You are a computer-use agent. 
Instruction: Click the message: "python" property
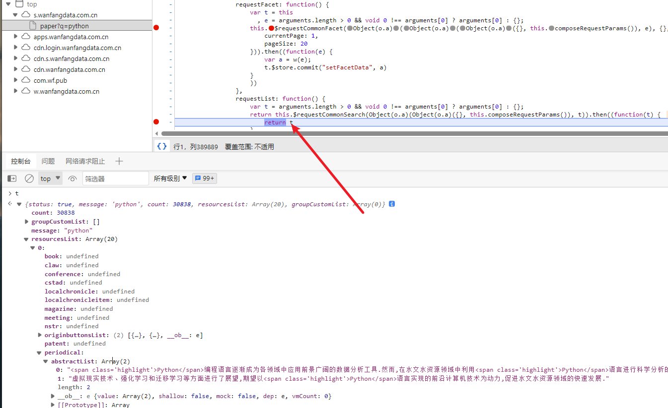coord(62,231)
